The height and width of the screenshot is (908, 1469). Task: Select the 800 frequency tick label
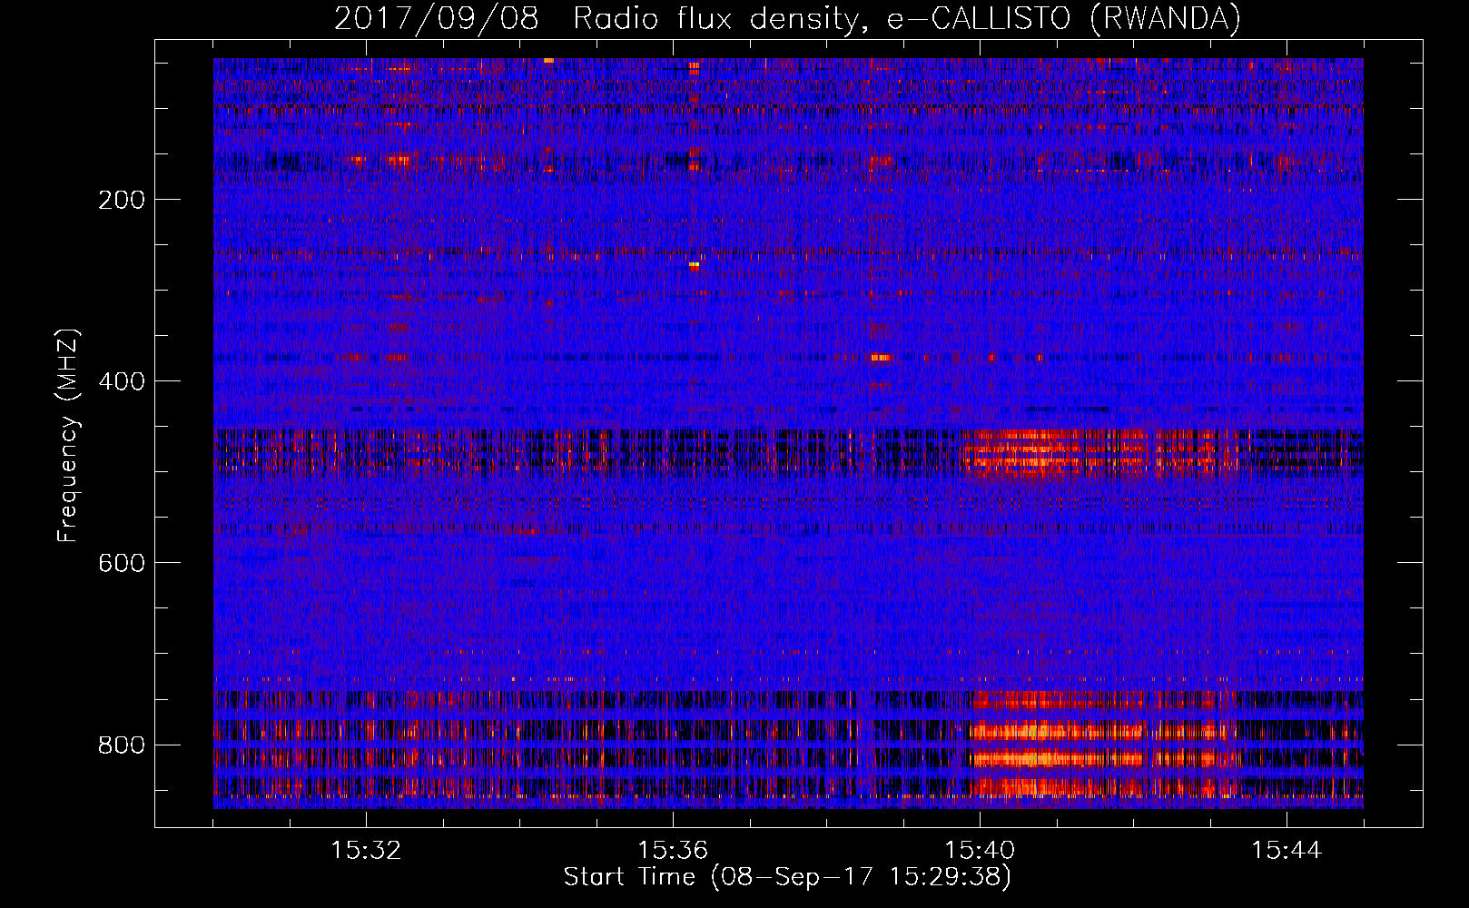point(121,745)
